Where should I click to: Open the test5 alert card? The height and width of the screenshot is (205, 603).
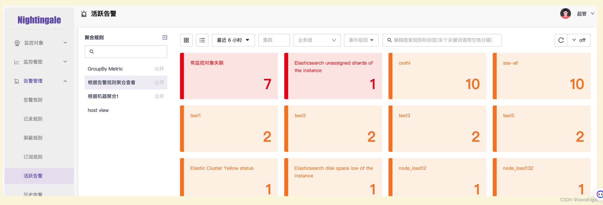[542, 129]
